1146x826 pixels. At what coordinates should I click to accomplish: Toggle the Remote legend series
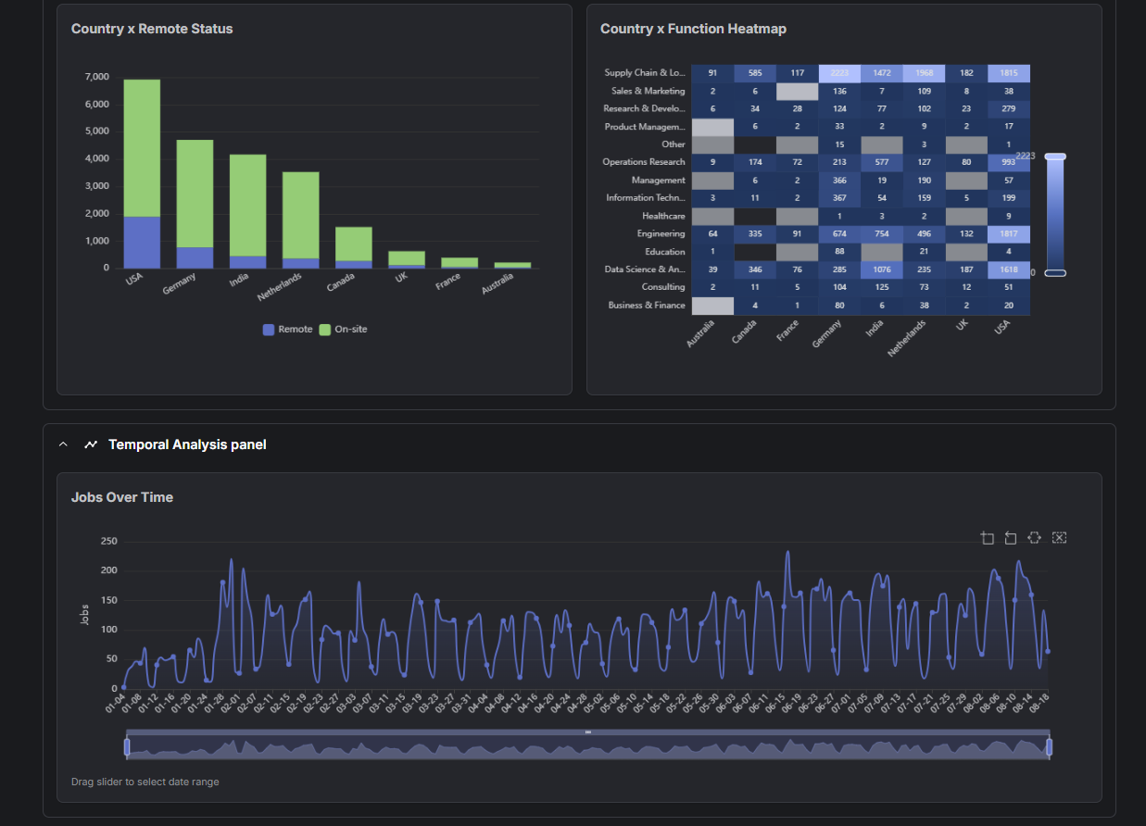coord(287,330)
